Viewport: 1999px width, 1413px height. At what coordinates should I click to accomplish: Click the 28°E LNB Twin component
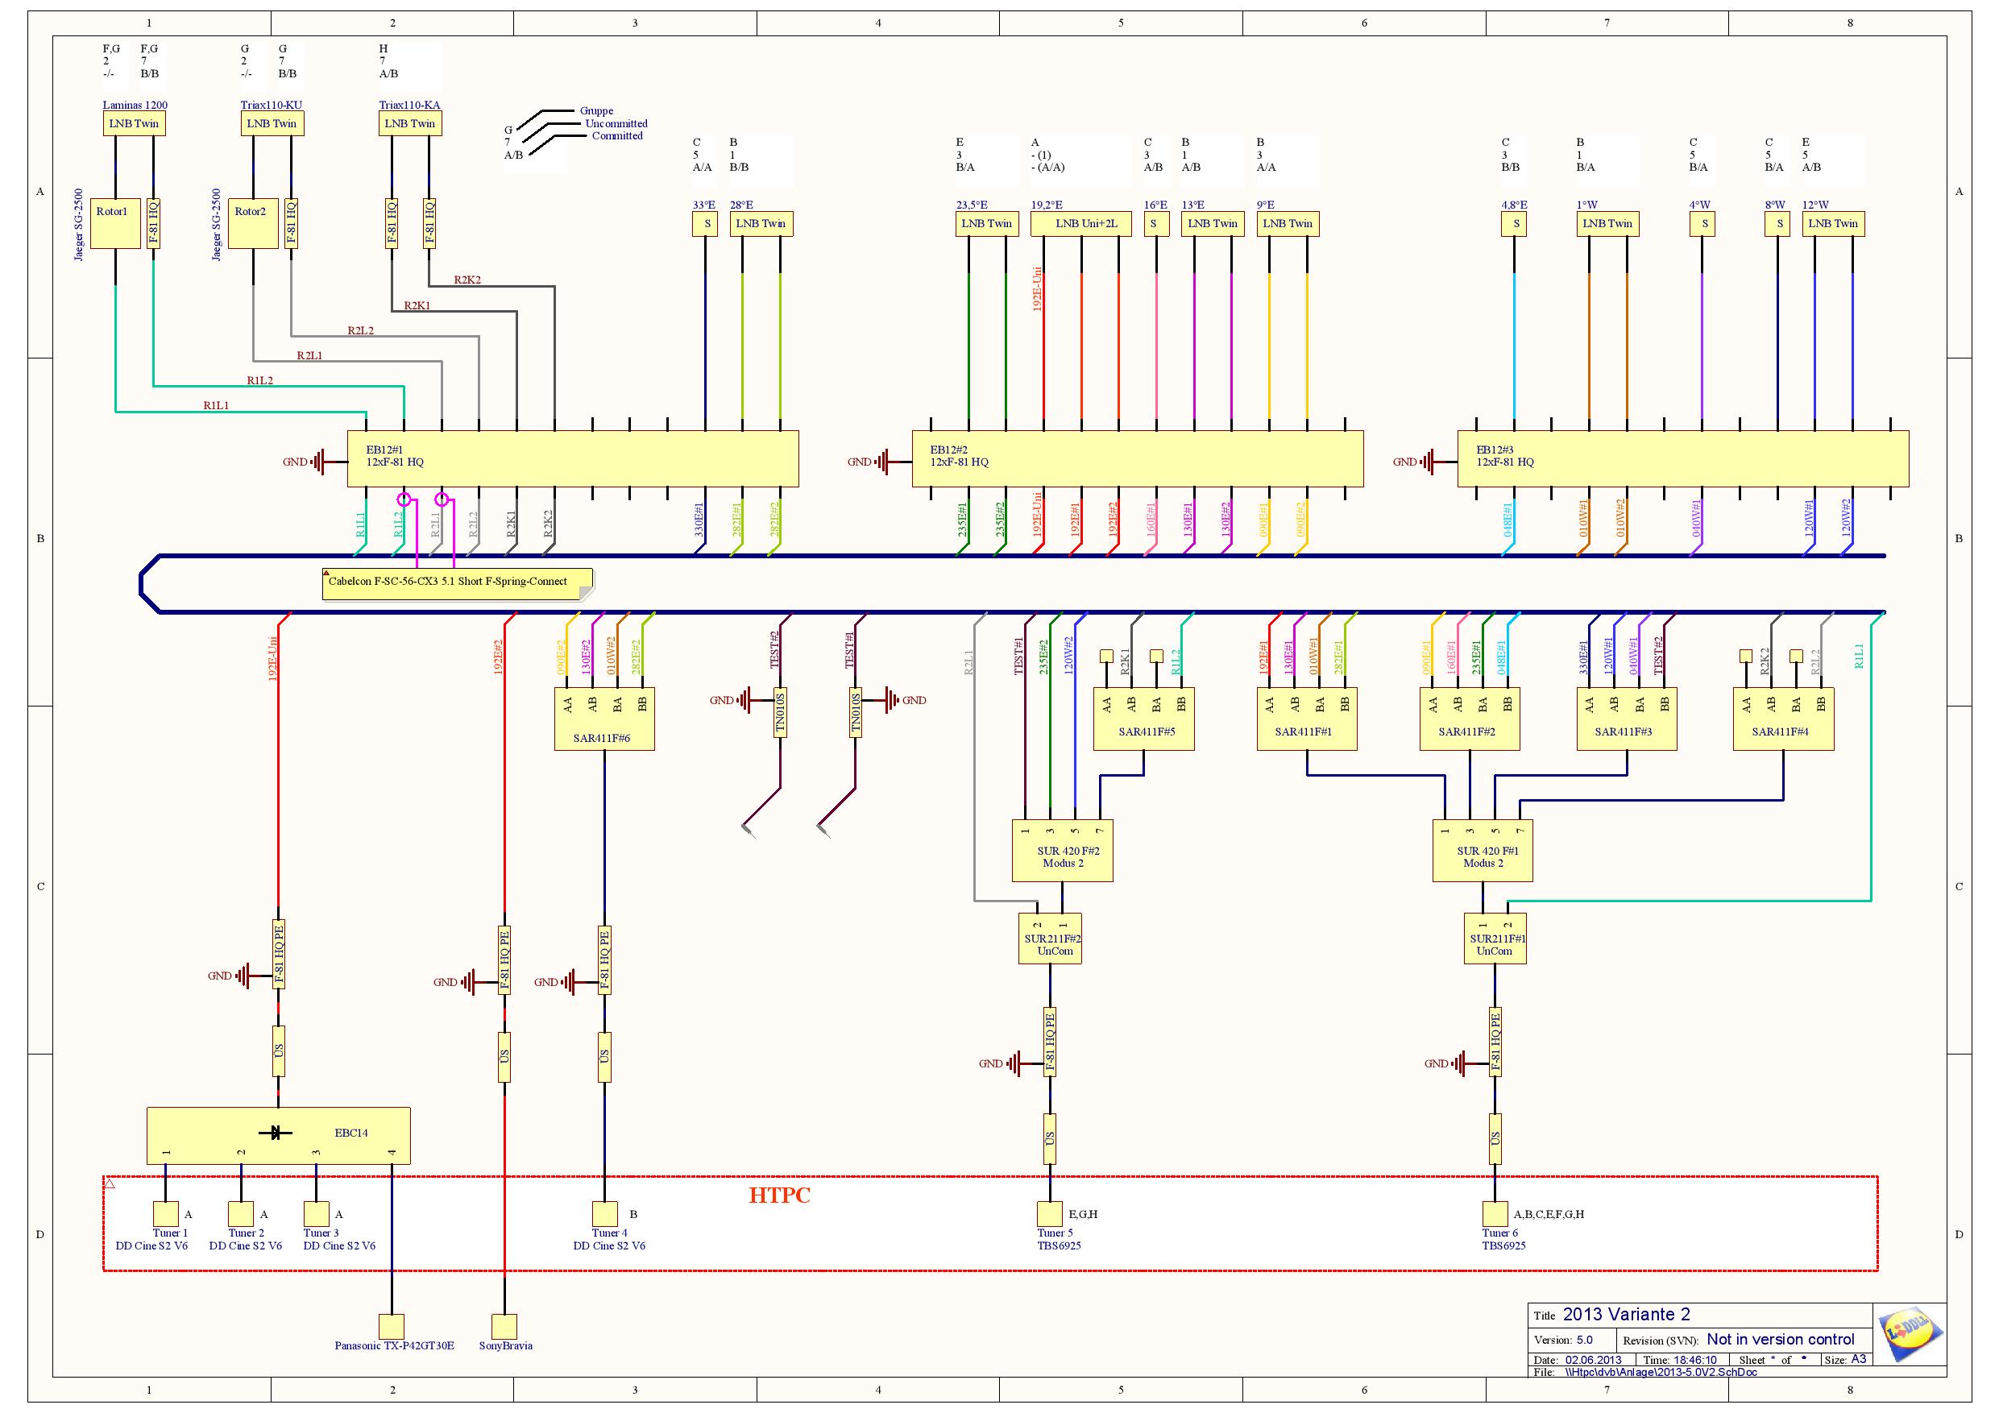(x=761, y=224)
